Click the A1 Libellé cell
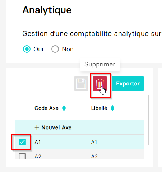This screenshot has height=172, width=162. [x=116, y=142]
